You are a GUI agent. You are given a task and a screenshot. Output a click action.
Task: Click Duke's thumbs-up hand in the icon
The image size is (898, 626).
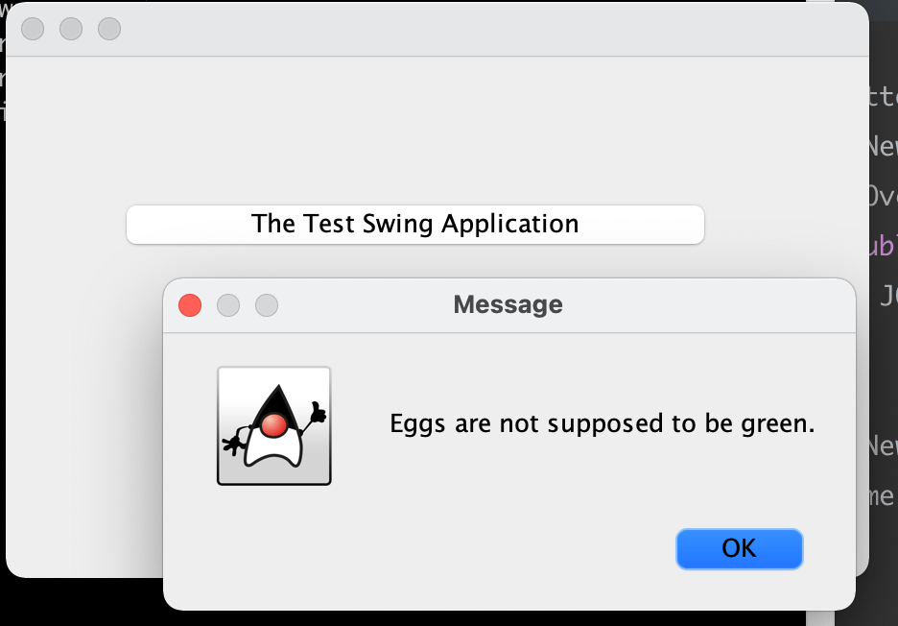(318, 412)
